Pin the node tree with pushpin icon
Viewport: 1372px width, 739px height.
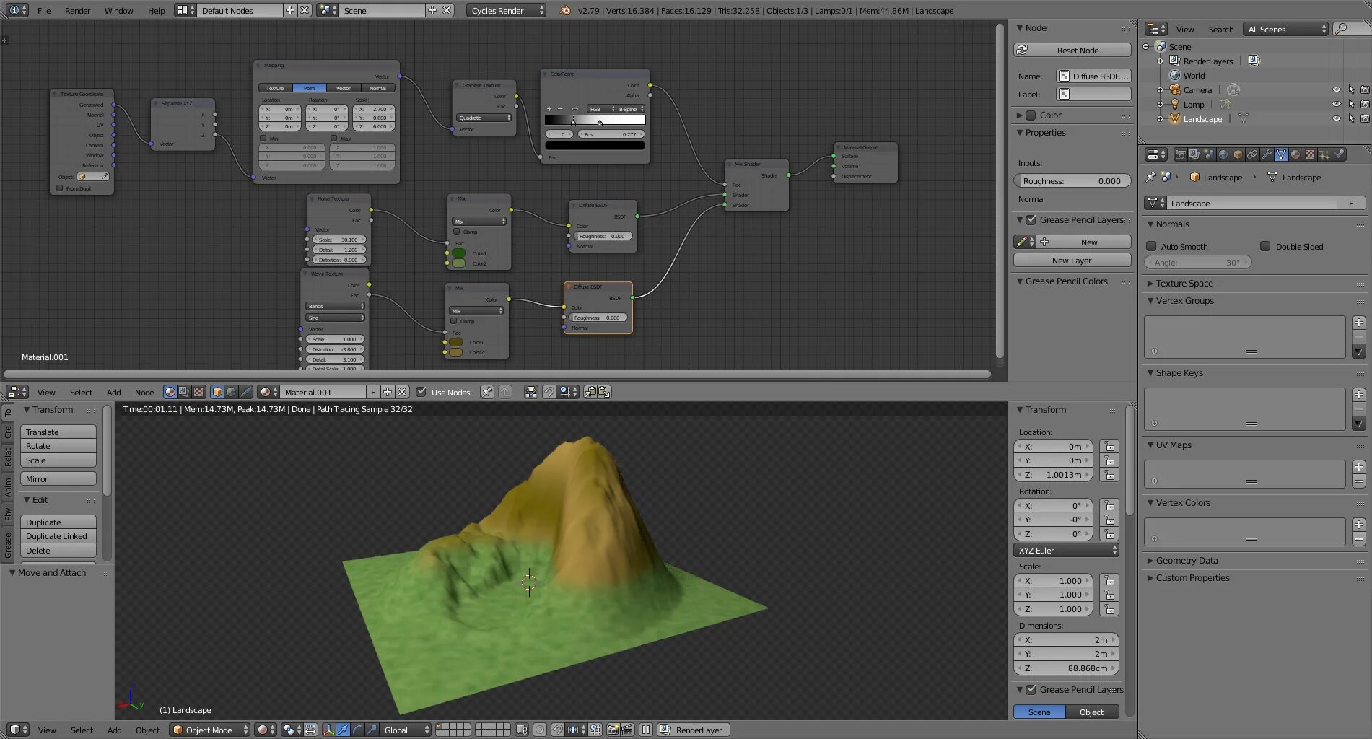click(x=487, y=392)
